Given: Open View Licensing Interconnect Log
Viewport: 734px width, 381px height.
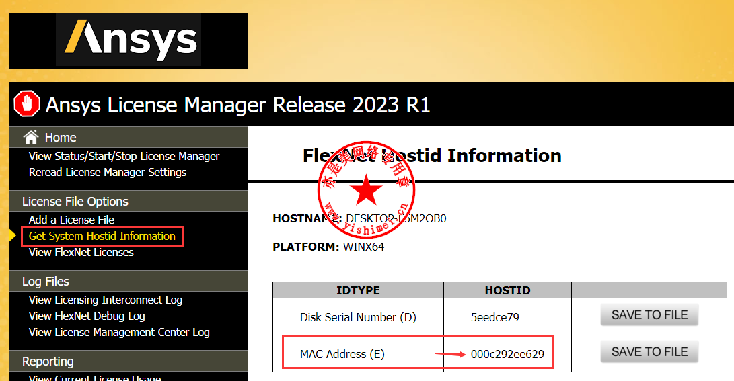Looking at the screenshot, I should click(106, 300).
